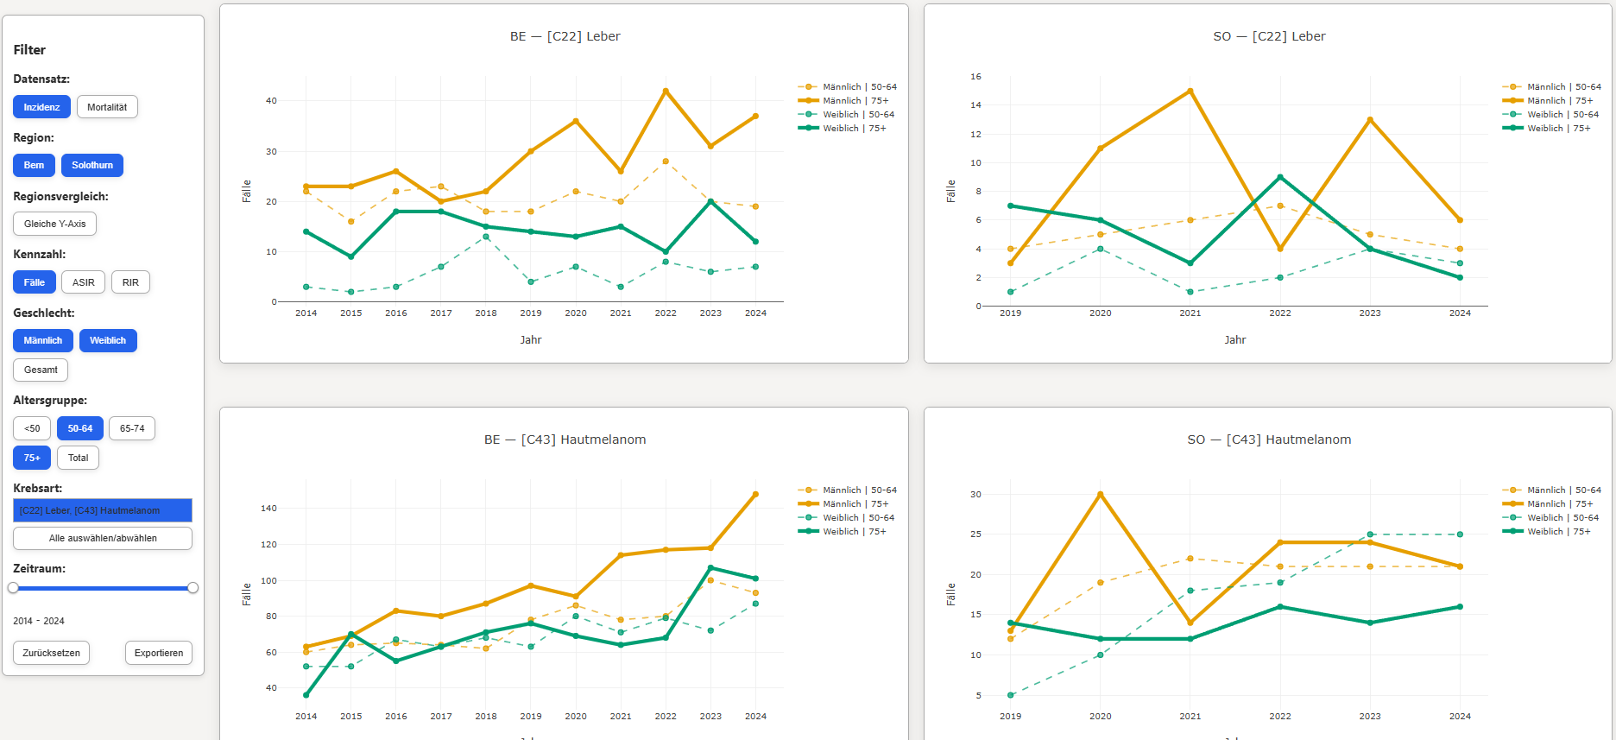Select the <50 age group
The width and height of the screenshot is (1616, 740).
[x=32, y=428]
